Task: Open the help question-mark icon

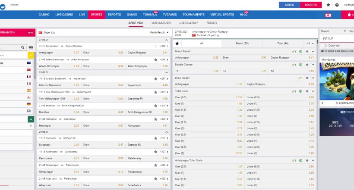Action: coord(337,5)
